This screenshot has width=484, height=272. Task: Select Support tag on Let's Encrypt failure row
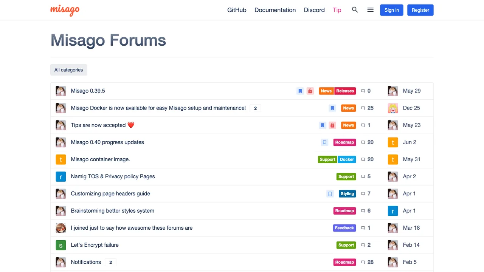coord(346,245)
